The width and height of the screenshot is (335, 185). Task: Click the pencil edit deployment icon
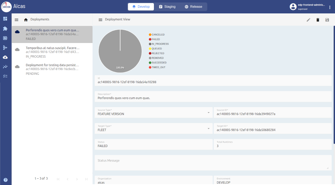point(308,20)
